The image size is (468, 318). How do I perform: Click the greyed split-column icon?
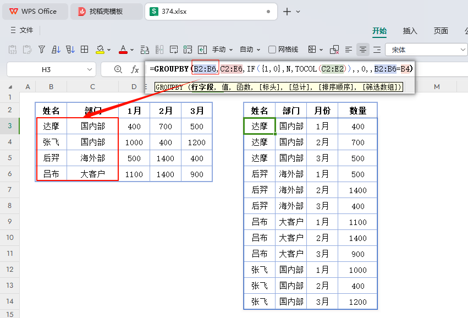click(x=159, y=50)
